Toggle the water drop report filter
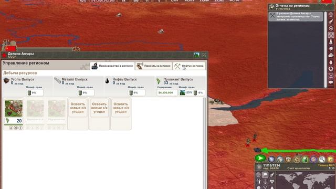 pyautogui.click(x=331, y=62)
